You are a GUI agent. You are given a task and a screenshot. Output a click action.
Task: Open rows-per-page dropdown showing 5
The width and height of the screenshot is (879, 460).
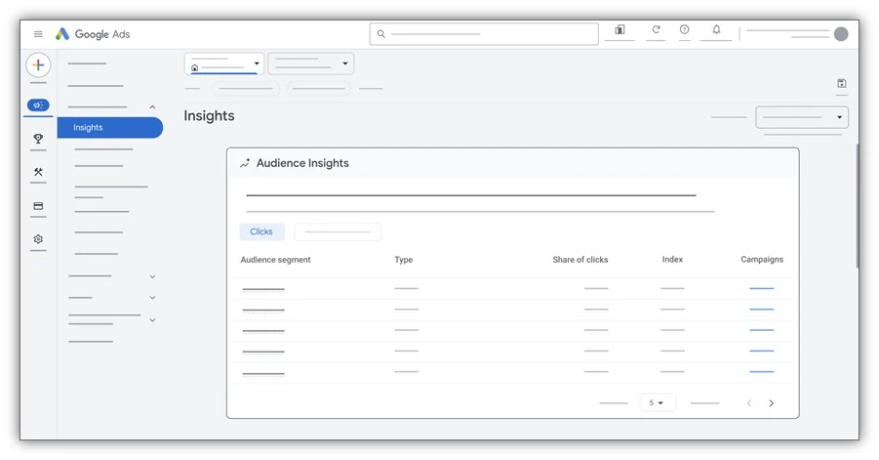657,402
